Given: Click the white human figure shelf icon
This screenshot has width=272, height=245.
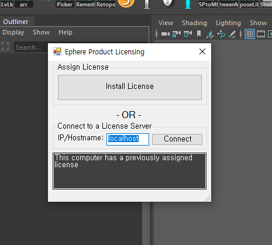Looking at the screenshot, I should (x=147, y=4).
